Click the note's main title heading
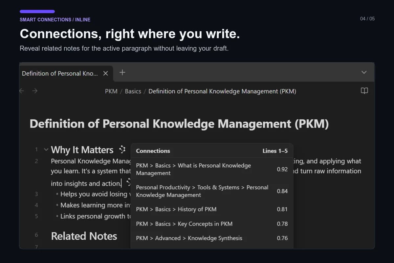The image size is (394, 263). point(179,124)
